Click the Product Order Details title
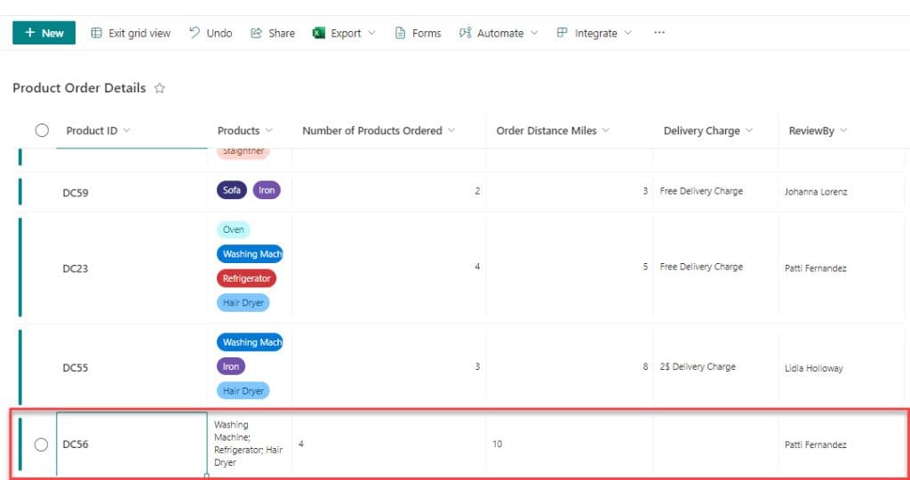The image size is (910, 480). coord(79,88)
